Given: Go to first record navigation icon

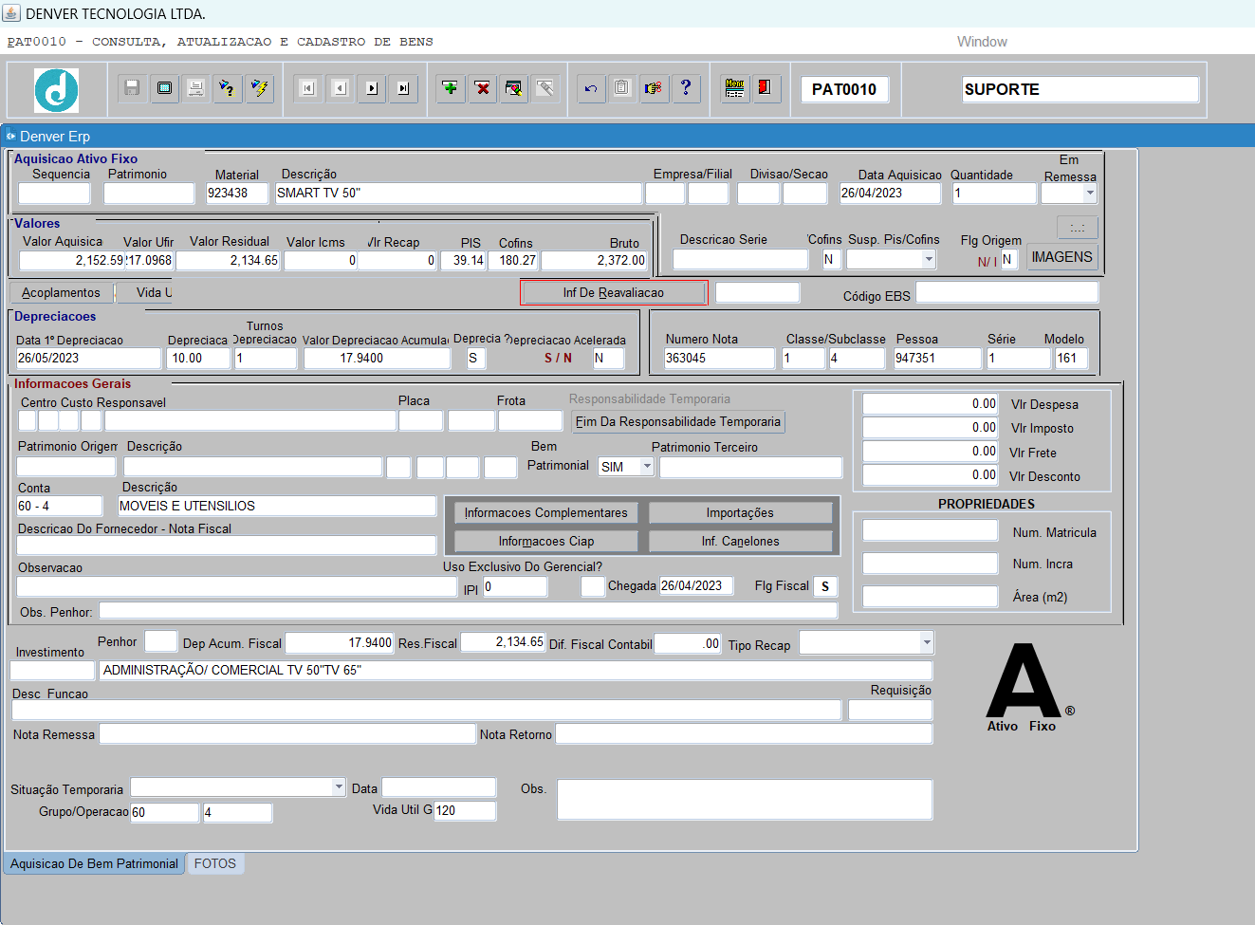Looking at the screenshot, I should click(307, 88).
